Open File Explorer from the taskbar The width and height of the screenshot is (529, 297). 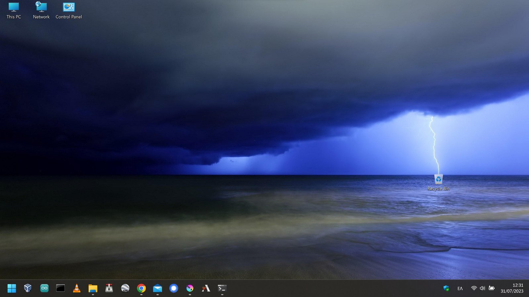tap(93, 288)
